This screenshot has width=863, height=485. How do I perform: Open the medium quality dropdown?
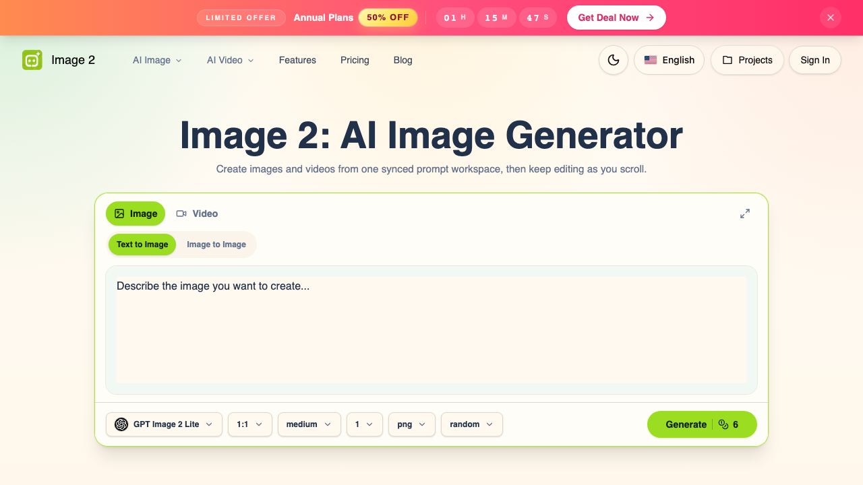(x=309, y=424)
